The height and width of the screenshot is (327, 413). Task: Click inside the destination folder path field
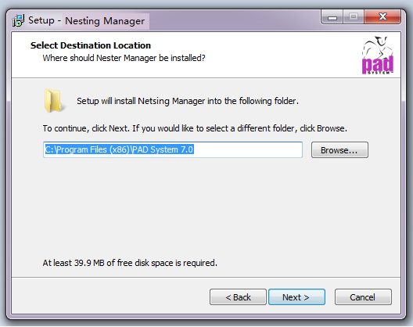[x=173, y=150]
